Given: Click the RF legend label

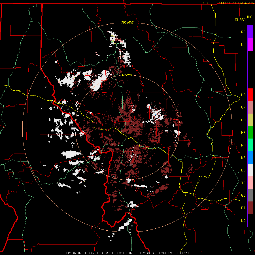Looking at the screenshot, I should tap(243, 32).
